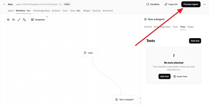Screen dimensions: 209x106
Task: Open the Security tab
Action: (96, 11)
